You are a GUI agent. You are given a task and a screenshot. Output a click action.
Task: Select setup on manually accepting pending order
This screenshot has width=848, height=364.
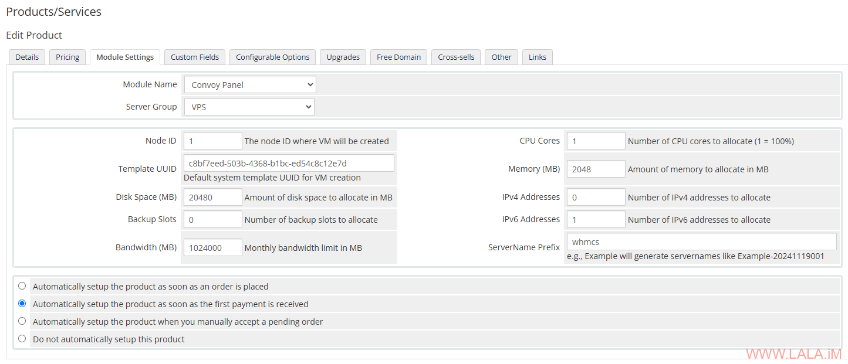[22, 321]
